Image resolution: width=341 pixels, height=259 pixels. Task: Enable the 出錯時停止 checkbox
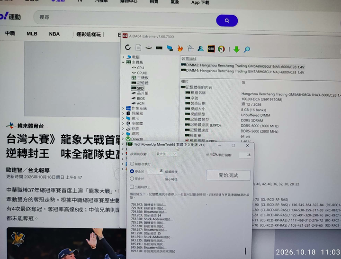132,187
